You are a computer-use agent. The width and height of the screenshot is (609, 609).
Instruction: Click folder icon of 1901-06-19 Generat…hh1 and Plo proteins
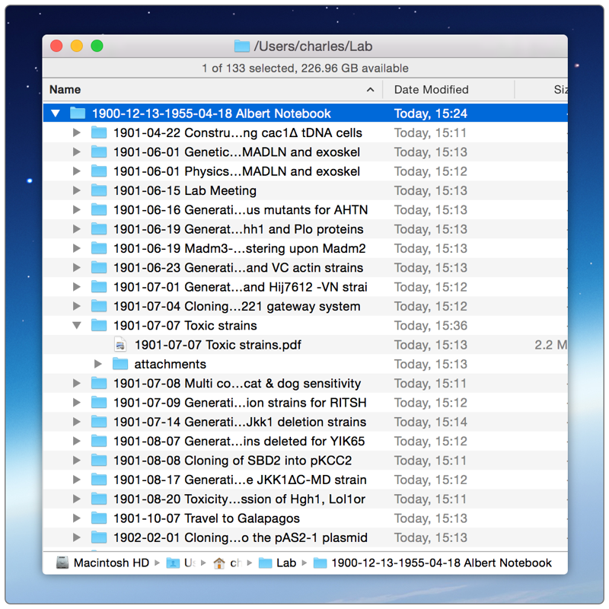pyautogui.click(x=99, y=229)
